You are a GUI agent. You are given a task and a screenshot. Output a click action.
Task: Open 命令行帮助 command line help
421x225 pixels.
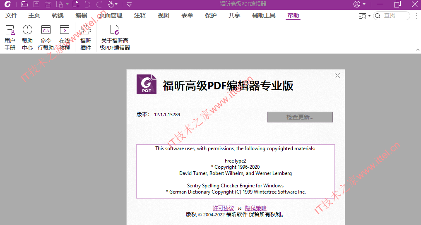point(46,38)
